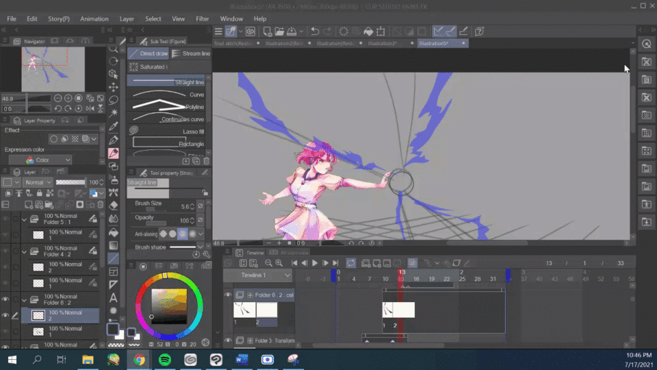
Task: Zoom out the timeline
Action: pos(268,263)
